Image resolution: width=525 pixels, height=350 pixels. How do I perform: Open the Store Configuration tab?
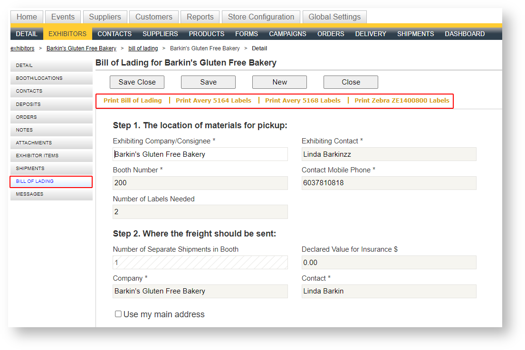pyautogui.click(x=261, y=17)
